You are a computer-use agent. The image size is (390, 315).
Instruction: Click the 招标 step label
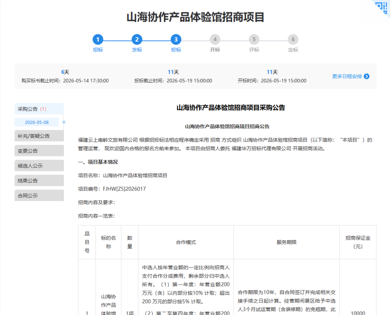click(x=98, y=50)
